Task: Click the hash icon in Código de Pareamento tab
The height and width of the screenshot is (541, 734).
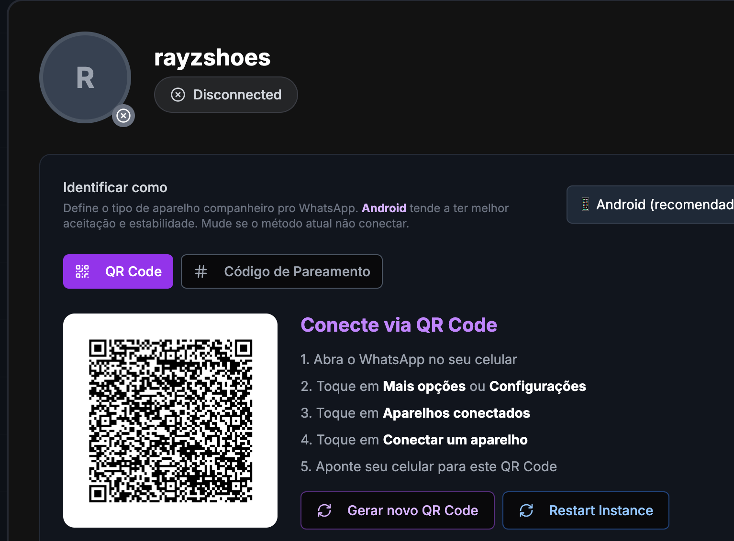Action: pyautogui.click(x=201, y=271)
